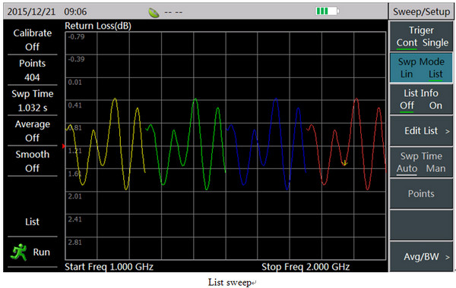Click the Smooth Off status item
The width and height of the screenshot is (456, 288).
tap(32, 161)
